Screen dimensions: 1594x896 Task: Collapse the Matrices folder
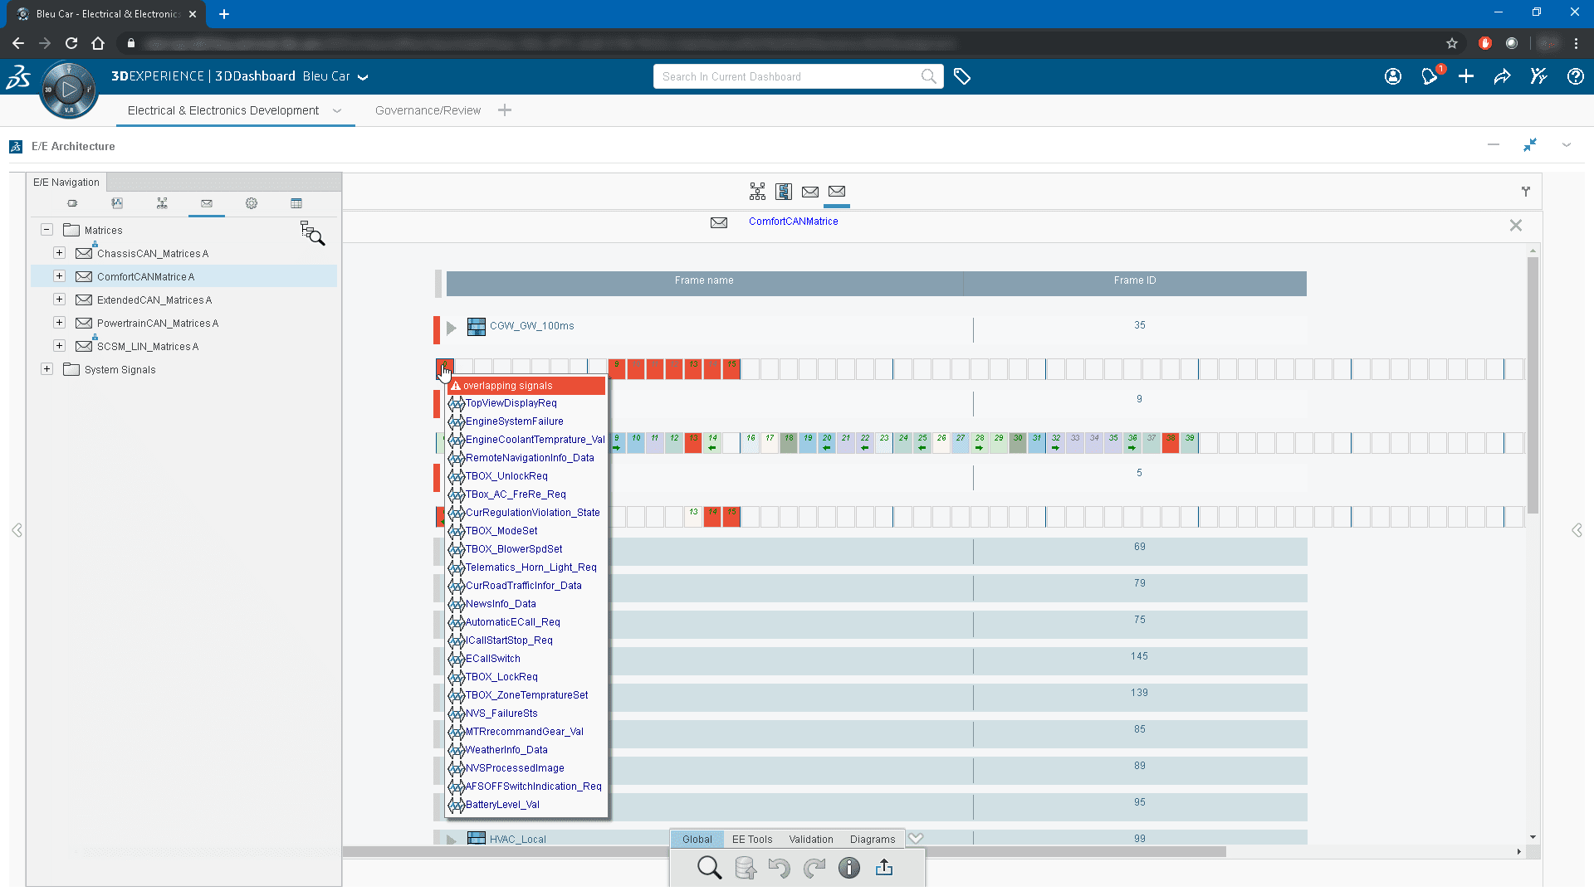(47, 230)
